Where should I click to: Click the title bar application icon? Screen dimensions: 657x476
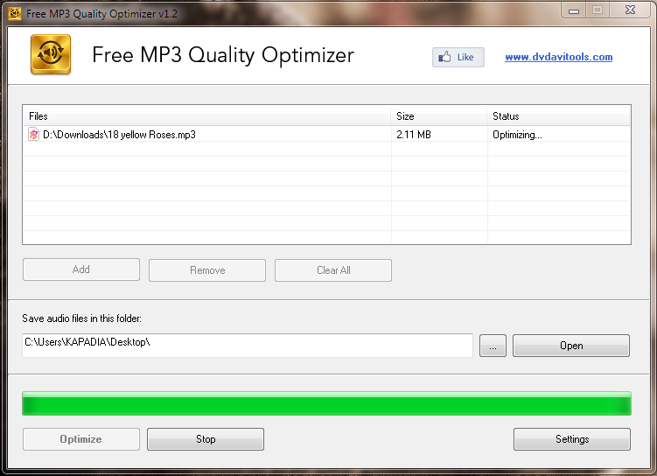click(15, 13)
